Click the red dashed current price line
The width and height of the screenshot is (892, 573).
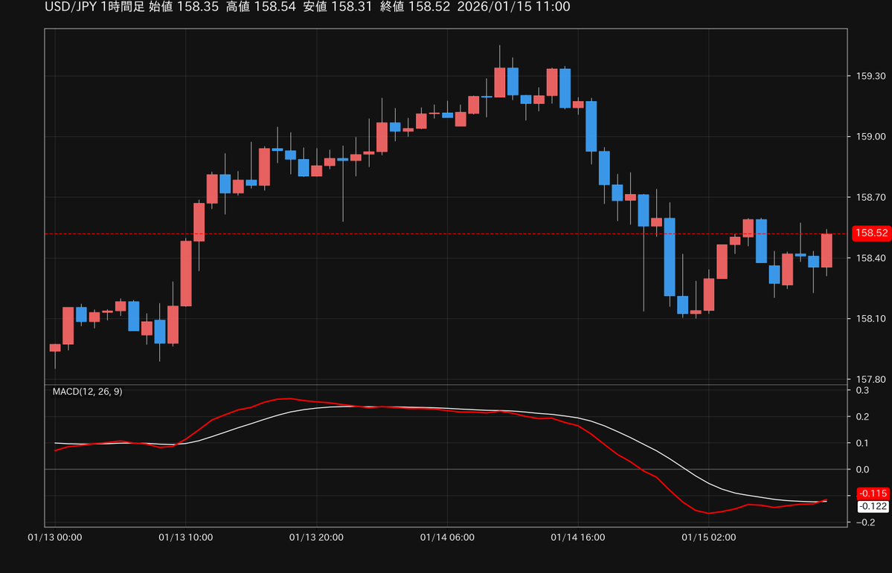[x=446, y=233]
